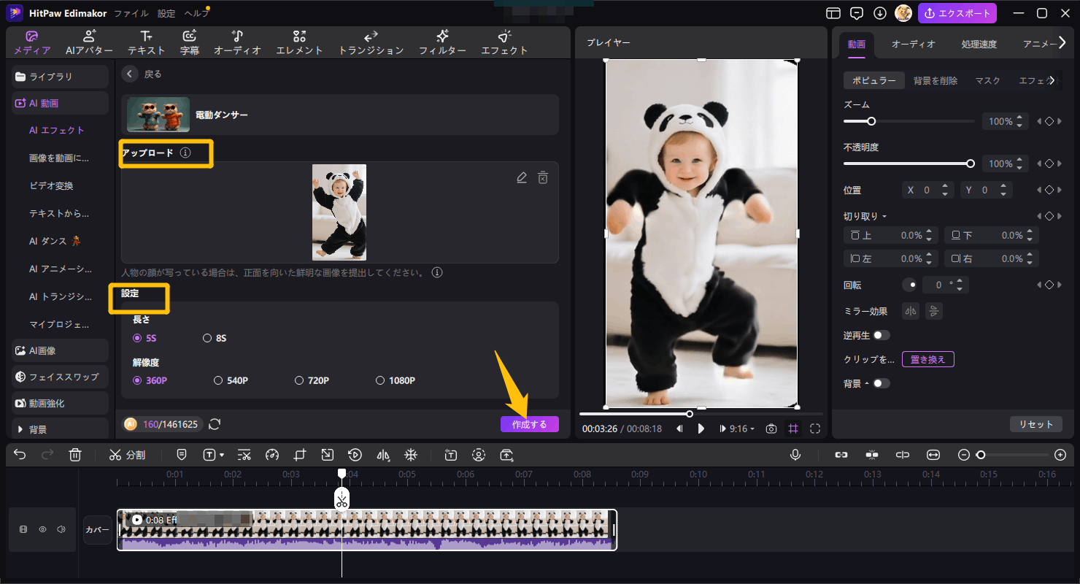Image resolution: width=1080 pixels, height=584 pixels.
Task: Open the crop tool in timeline toolbar
Action: 299,455
